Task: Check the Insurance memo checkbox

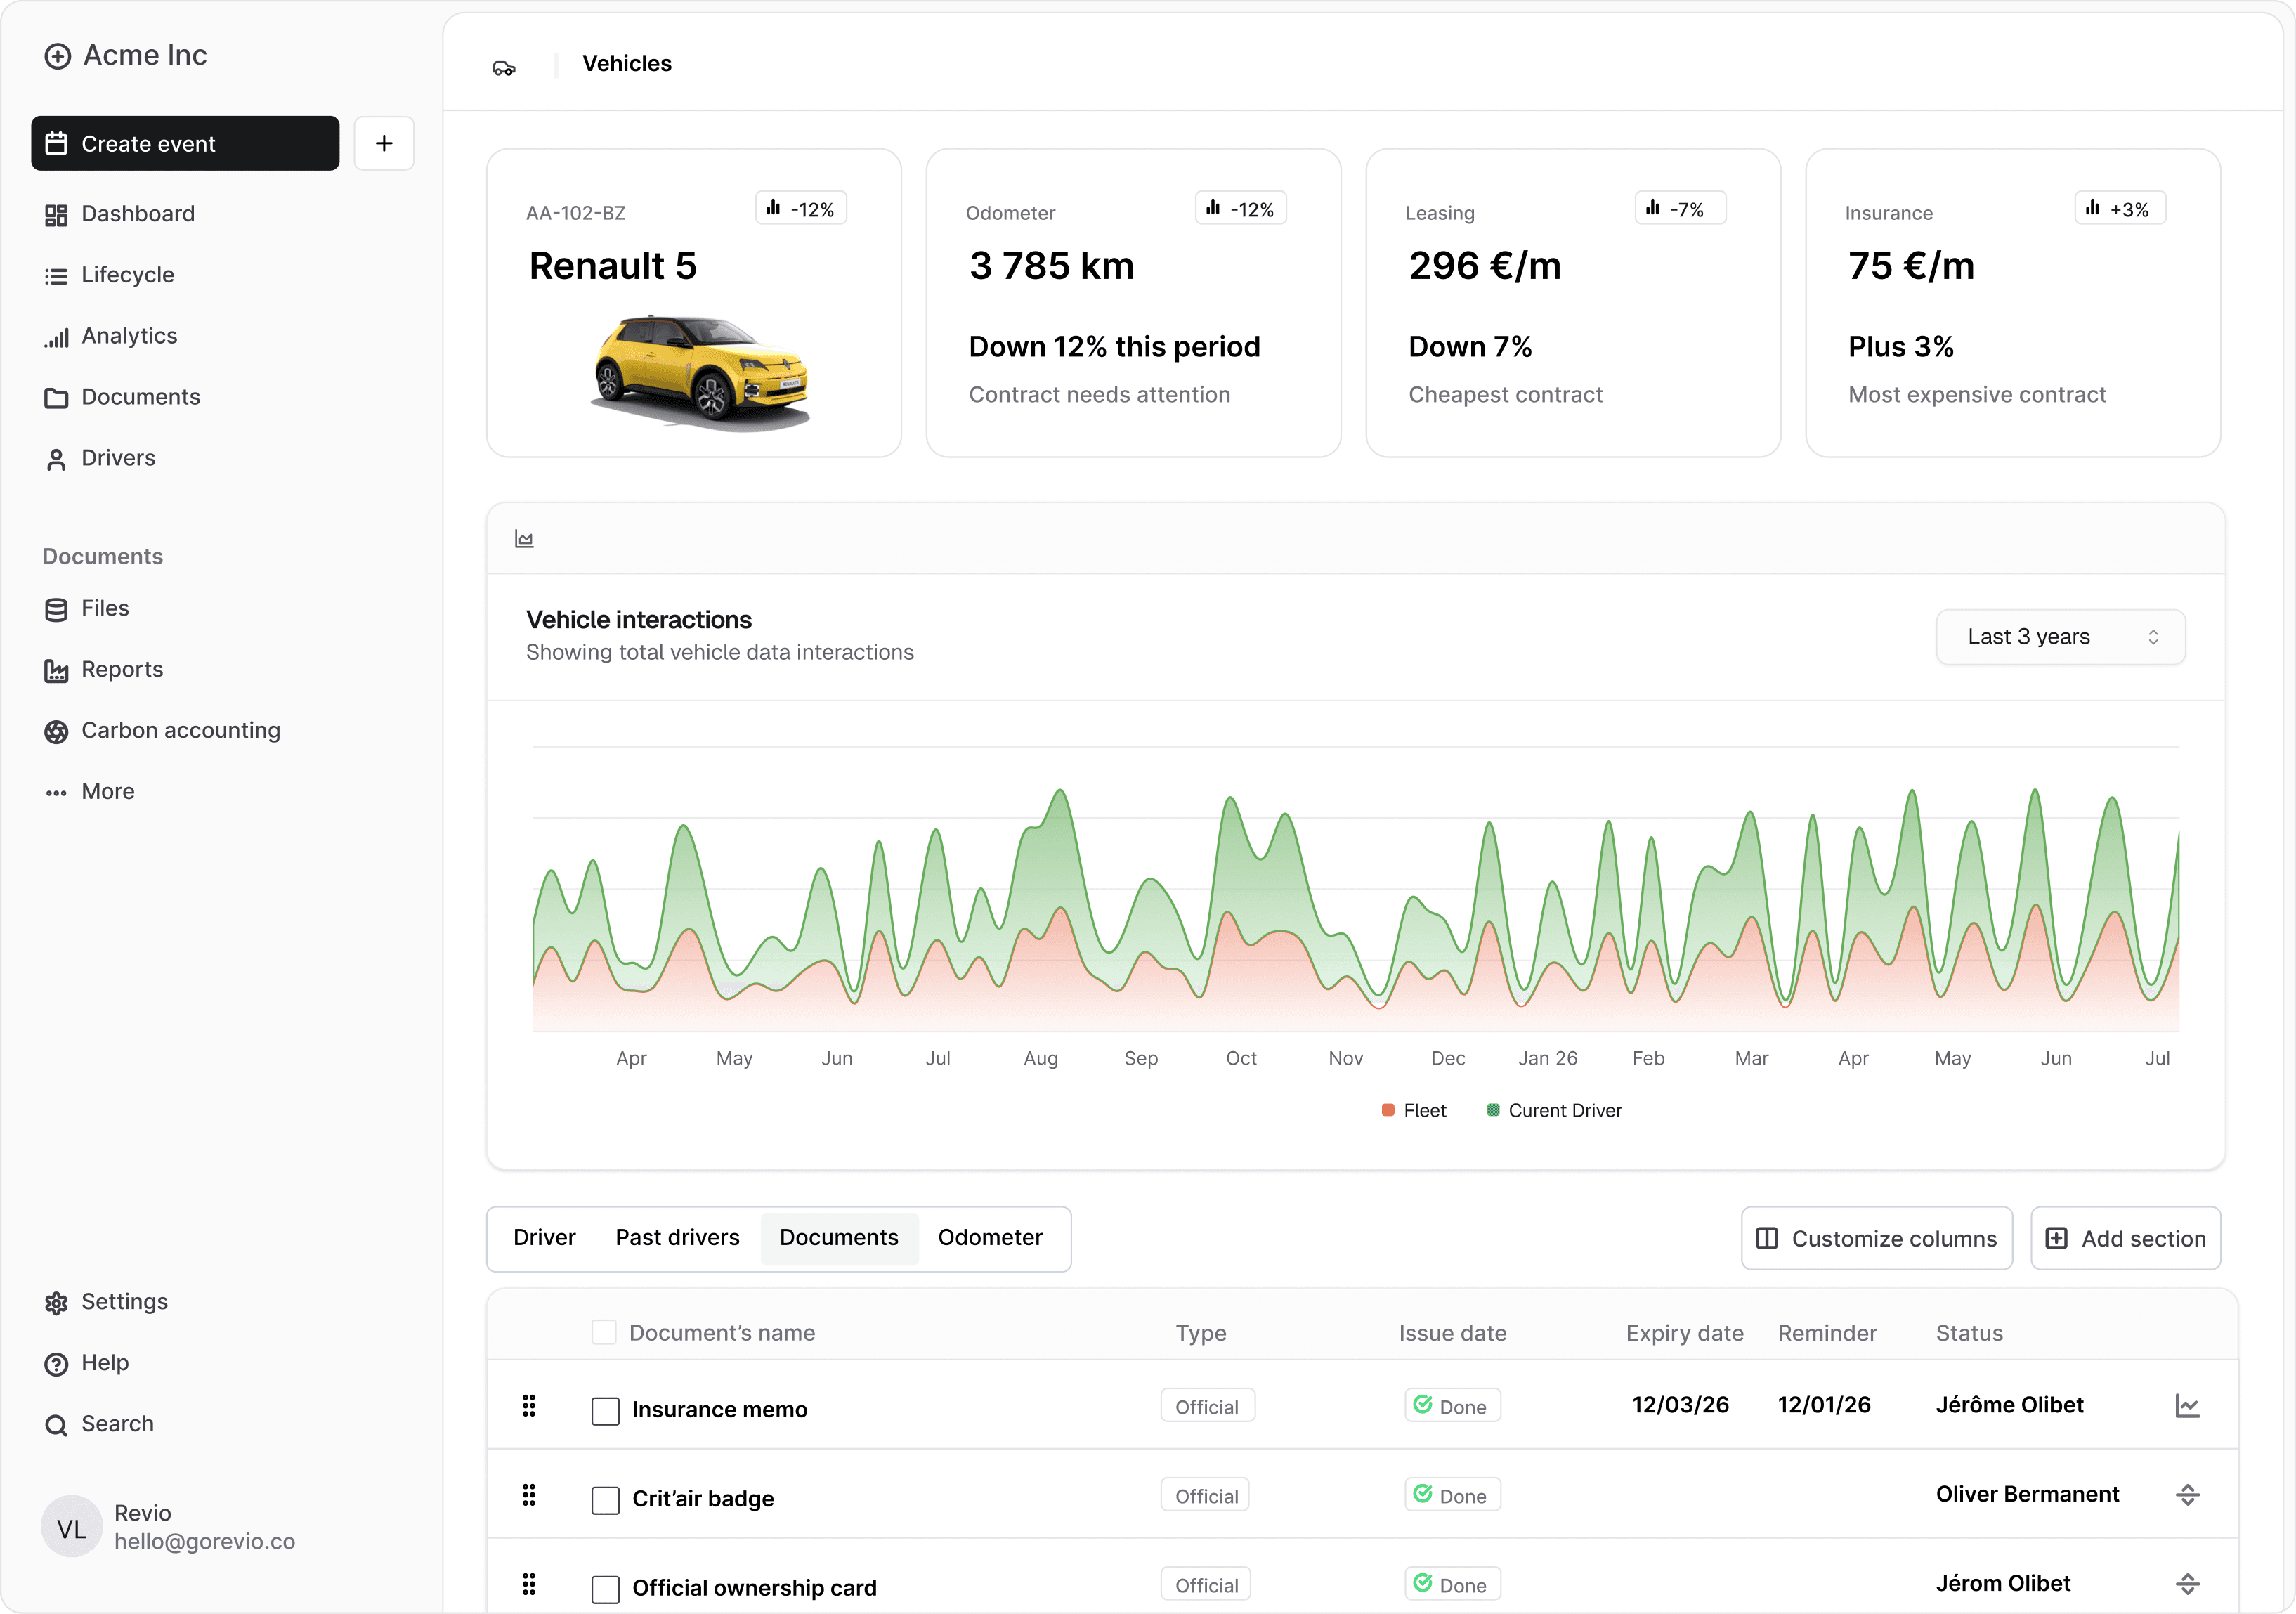Action: (605, 1411)
